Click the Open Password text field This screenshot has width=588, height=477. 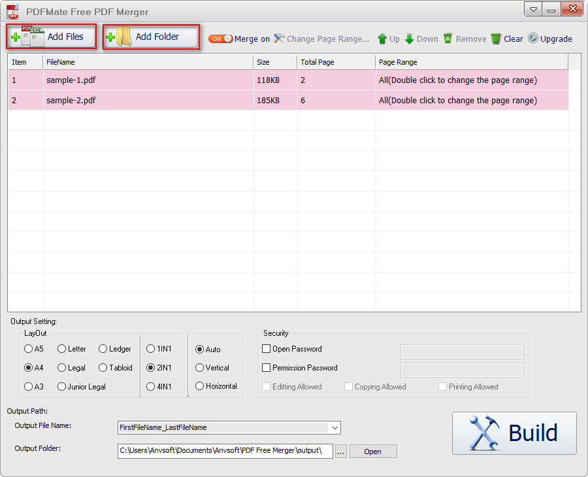click(462, 352)
